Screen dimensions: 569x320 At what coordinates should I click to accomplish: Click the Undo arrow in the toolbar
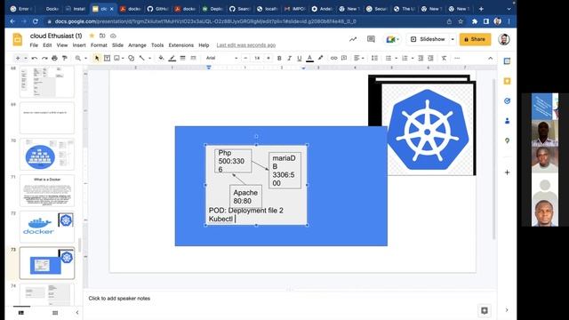(35, 58)
